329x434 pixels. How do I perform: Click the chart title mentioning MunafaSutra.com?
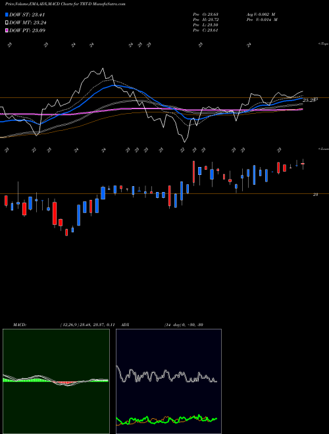(x=65, y=5)
